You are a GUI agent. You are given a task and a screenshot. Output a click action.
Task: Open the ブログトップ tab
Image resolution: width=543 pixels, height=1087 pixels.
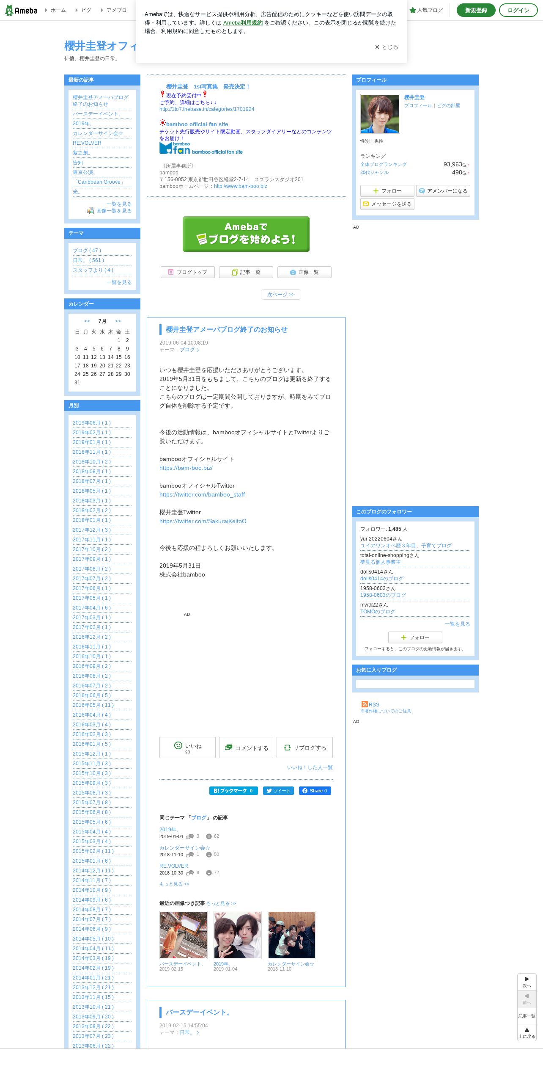click(188, 272)
